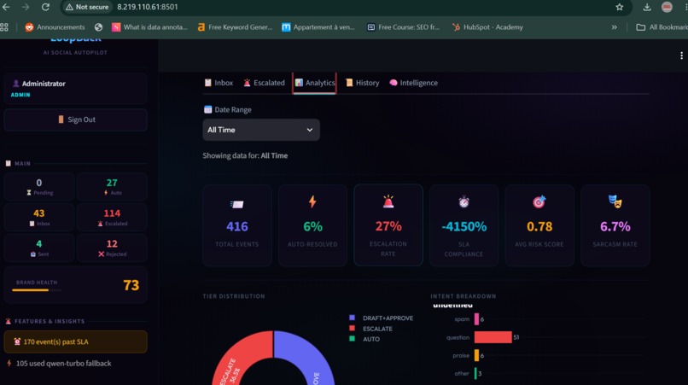Open the Announcements bookmark
Screen dimensions: 688x385
55,27
